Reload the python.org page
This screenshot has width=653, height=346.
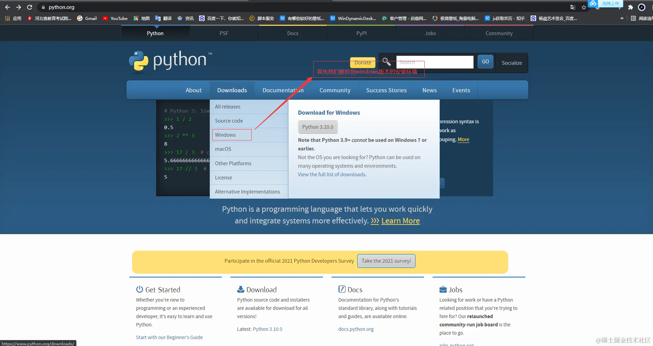click(30, 7)
